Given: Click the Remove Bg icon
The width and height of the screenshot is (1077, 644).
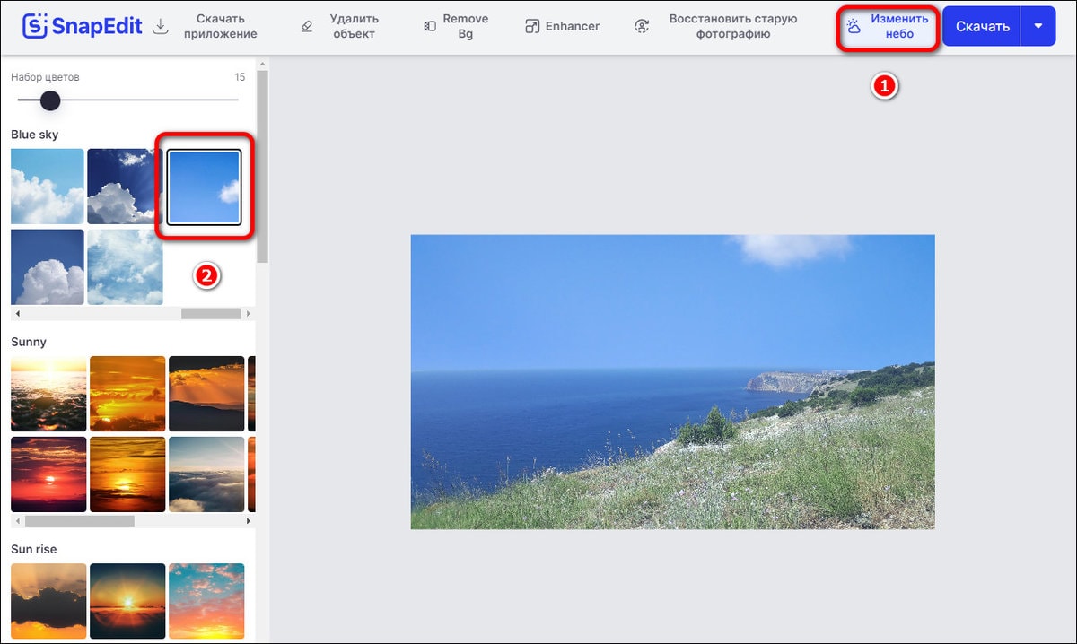Looking at the screenshot, I should tap(430, 26).
